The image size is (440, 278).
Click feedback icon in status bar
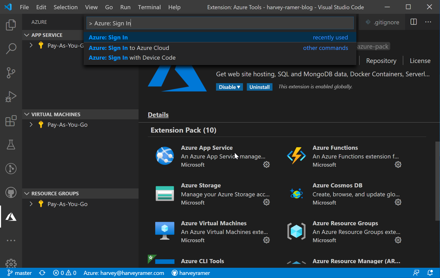tap(416, 273)
